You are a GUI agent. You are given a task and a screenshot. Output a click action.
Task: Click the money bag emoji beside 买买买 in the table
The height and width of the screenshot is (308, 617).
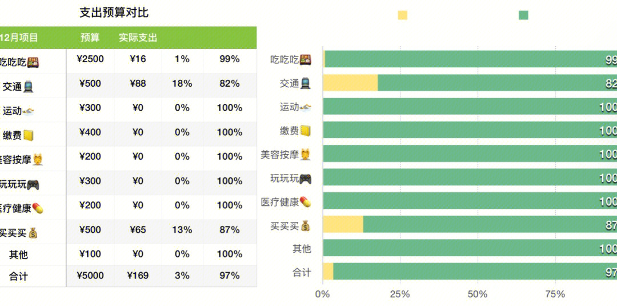coord(33,233)
